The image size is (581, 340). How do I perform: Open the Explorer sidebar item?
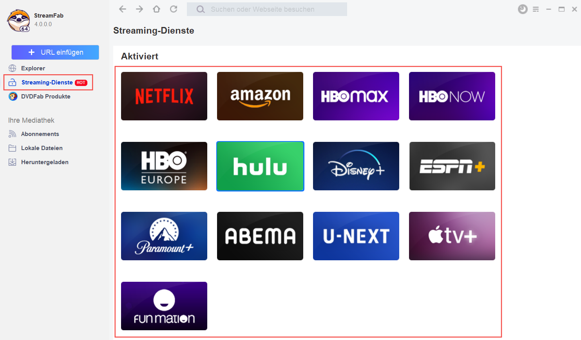[33, 68]
